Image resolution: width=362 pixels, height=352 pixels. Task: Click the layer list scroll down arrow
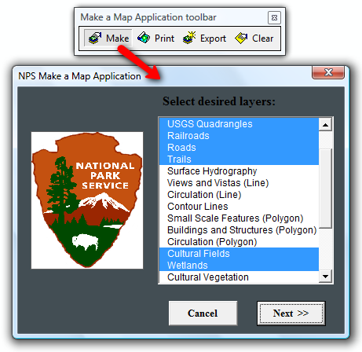click(325, 277)
